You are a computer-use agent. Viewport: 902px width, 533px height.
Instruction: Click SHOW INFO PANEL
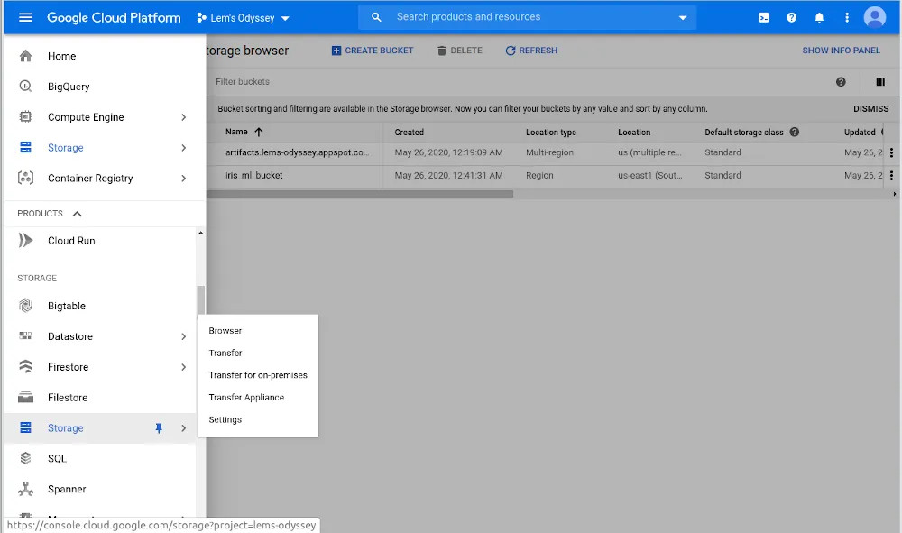click(841, 51)
